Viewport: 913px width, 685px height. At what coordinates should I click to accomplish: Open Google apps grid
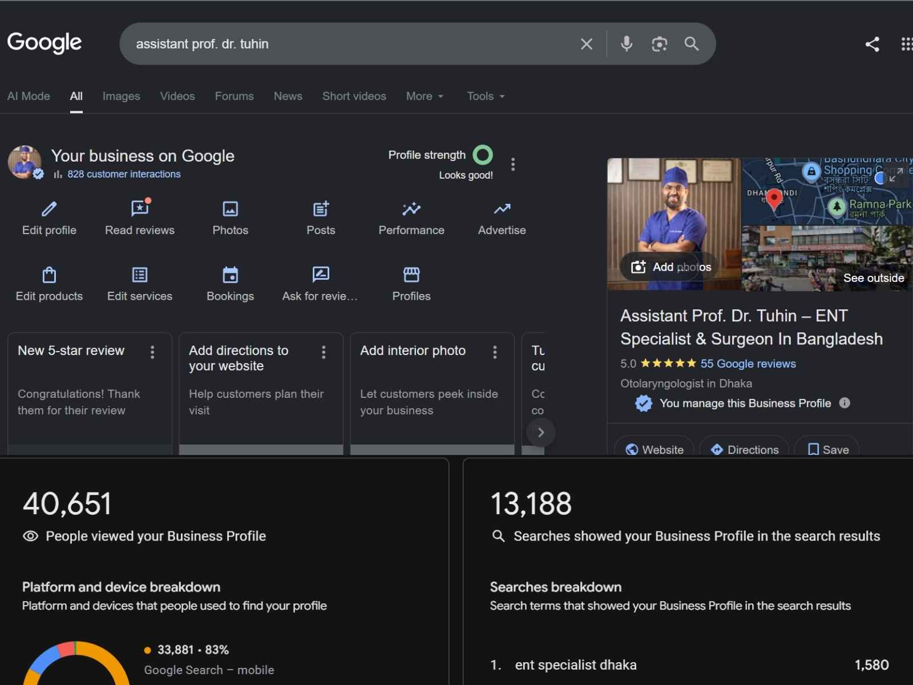coord(907,44)
